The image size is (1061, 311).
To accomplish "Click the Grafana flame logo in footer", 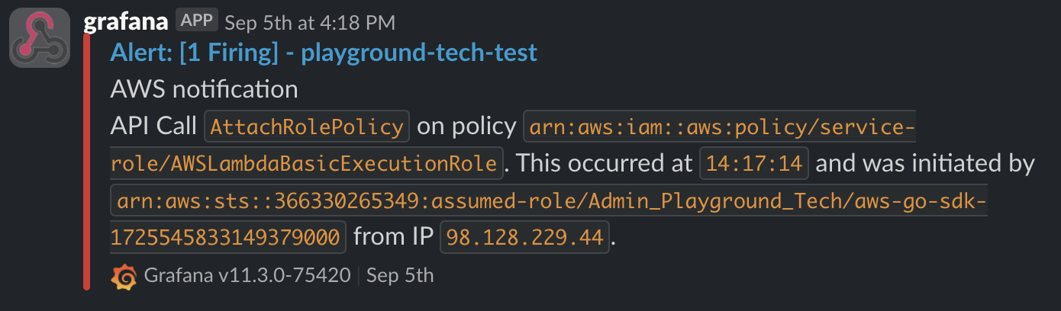I will (x=124, y=276).
